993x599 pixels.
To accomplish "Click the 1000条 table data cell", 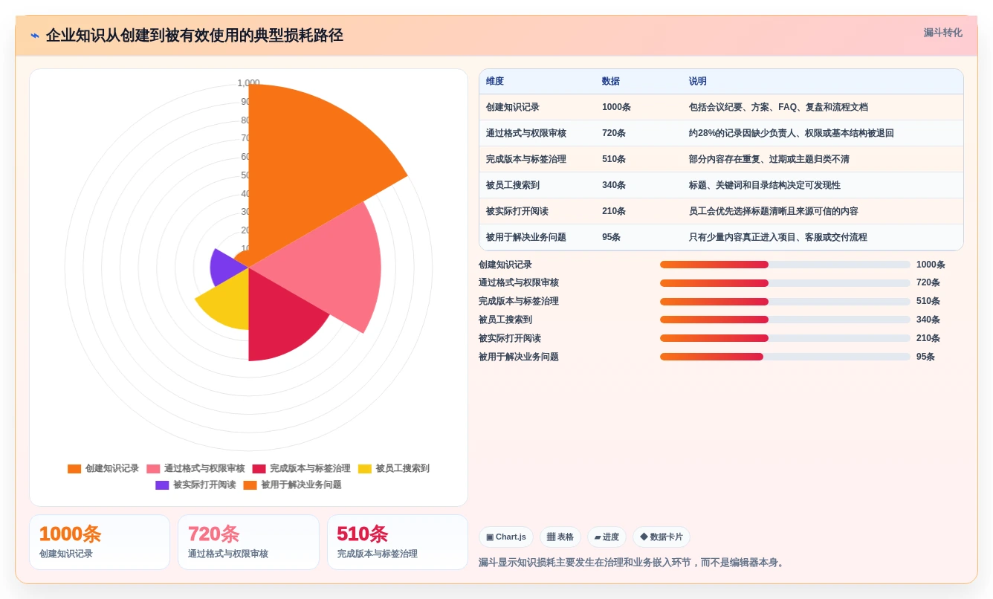I will pos(616,107).
